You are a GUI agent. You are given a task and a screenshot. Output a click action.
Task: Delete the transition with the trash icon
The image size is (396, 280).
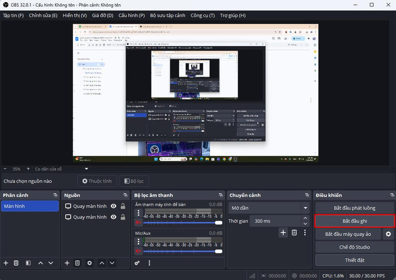pos(294,233)
